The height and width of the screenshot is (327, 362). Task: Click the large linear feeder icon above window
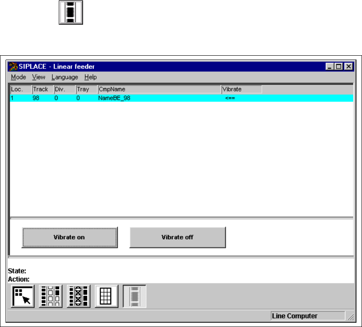(71, 12)
